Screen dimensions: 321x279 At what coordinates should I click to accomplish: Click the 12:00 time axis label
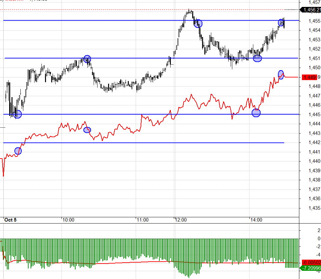tap(181, 220)
